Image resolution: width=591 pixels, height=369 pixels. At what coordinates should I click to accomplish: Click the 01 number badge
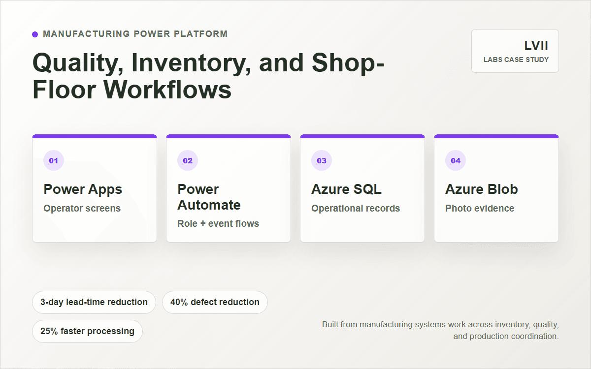pos(54,160)
